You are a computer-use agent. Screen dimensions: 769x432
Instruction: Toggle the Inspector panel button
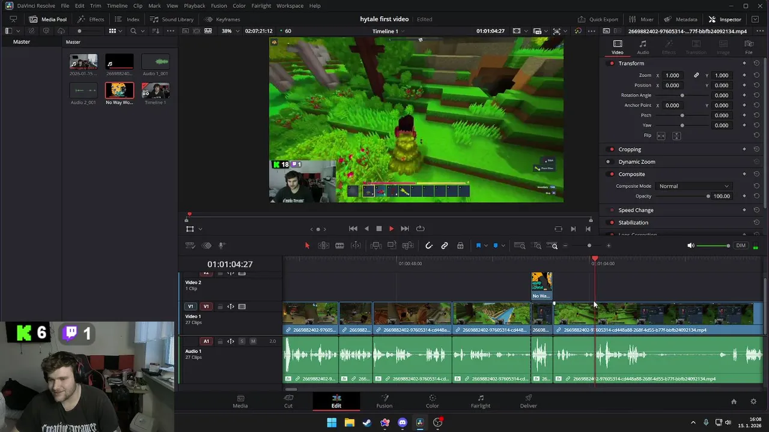pos(725,19)
